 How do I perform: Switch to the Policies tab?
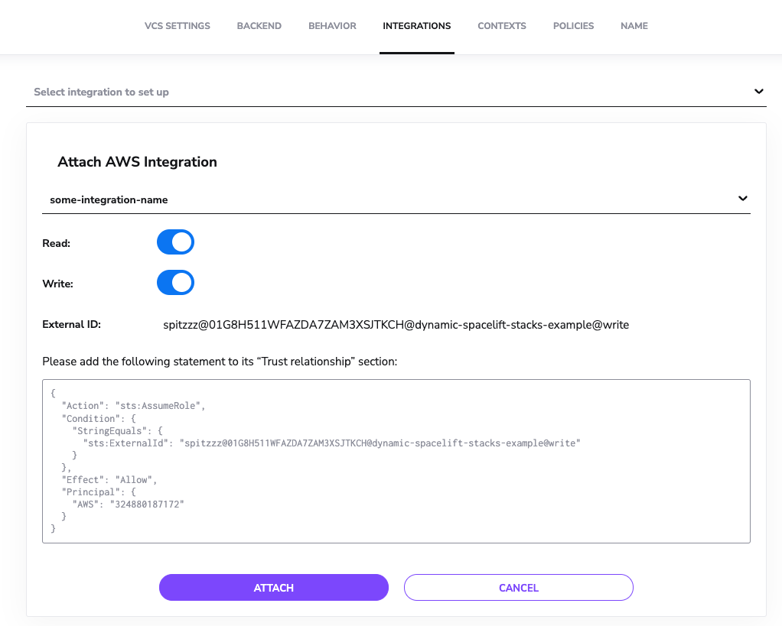click(x=573, y=26)
